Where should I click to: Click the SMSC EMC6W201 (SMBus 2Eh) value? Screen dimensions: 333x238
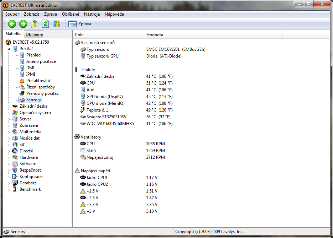pyautogui.click(x=176, y=49)
